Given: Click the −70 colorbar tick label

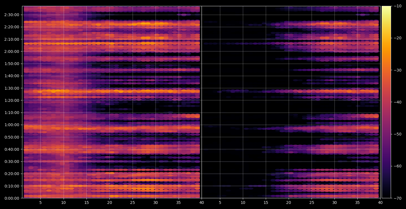Looking at the screenshot, I should (397, 198).
